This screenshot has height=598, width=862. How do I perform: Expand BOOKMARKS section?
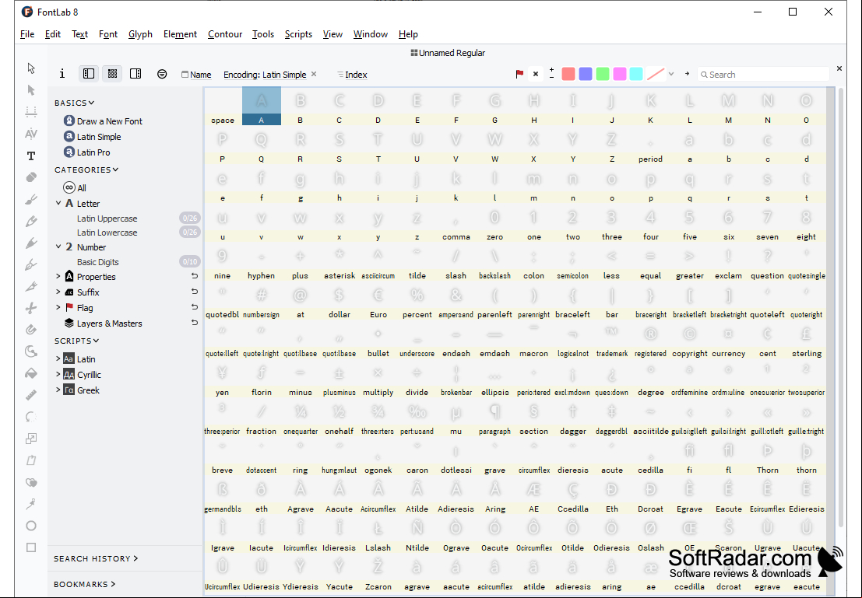[x=85, y=584]
